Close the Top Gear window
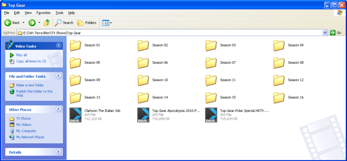 tap(342, 5)
